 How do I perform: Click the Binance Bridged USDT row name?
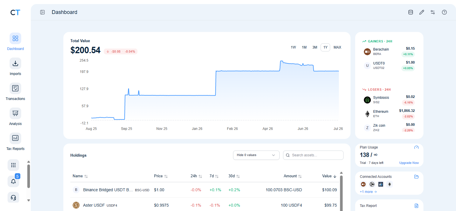click(x=108, y=190)
